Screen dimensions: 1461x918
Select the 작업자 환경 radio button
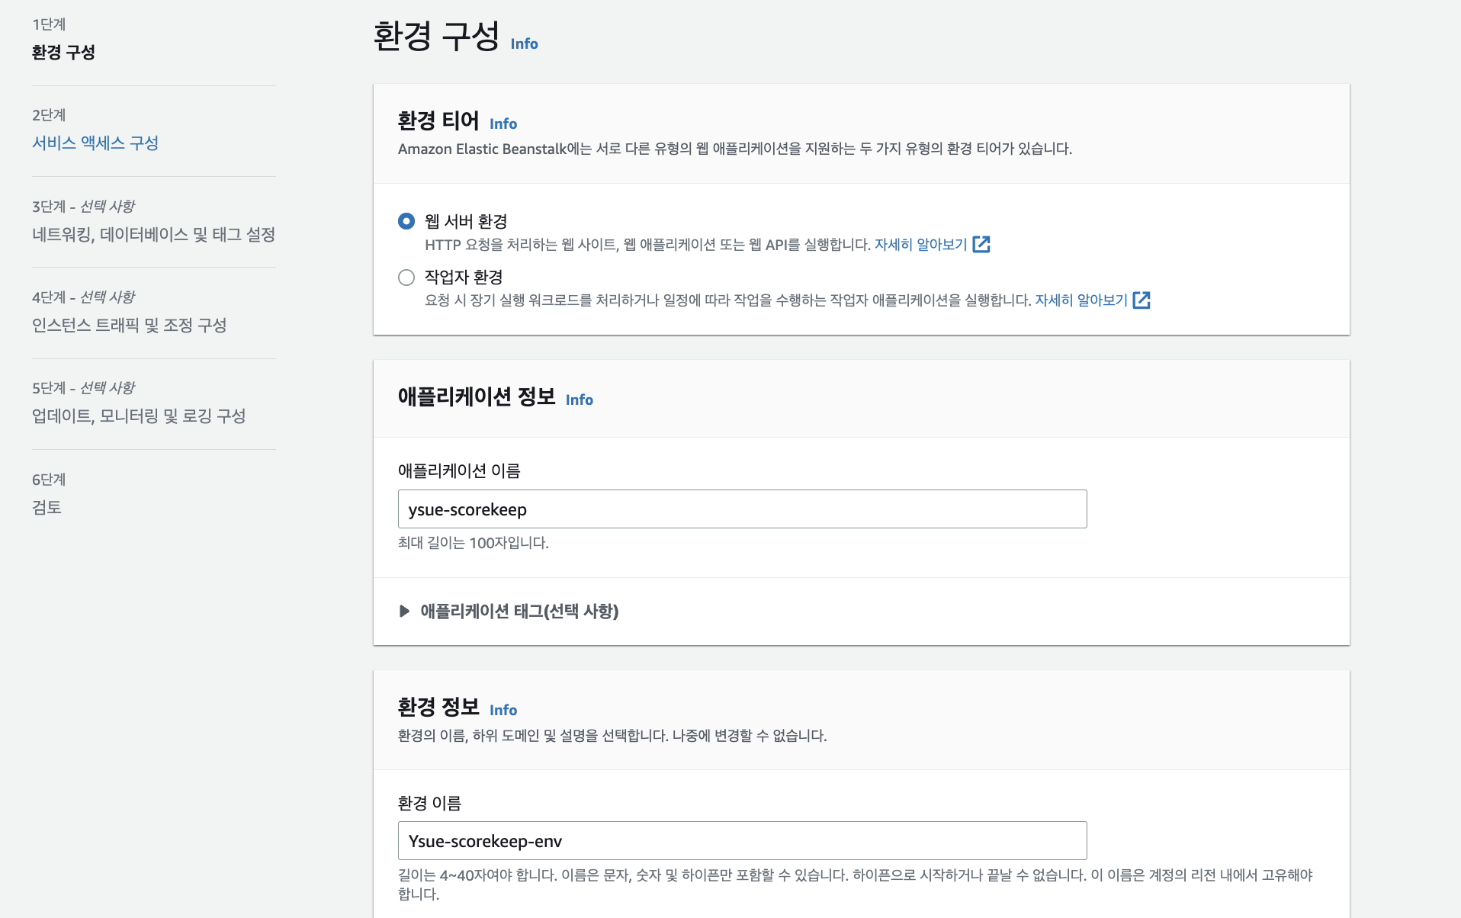406,278
